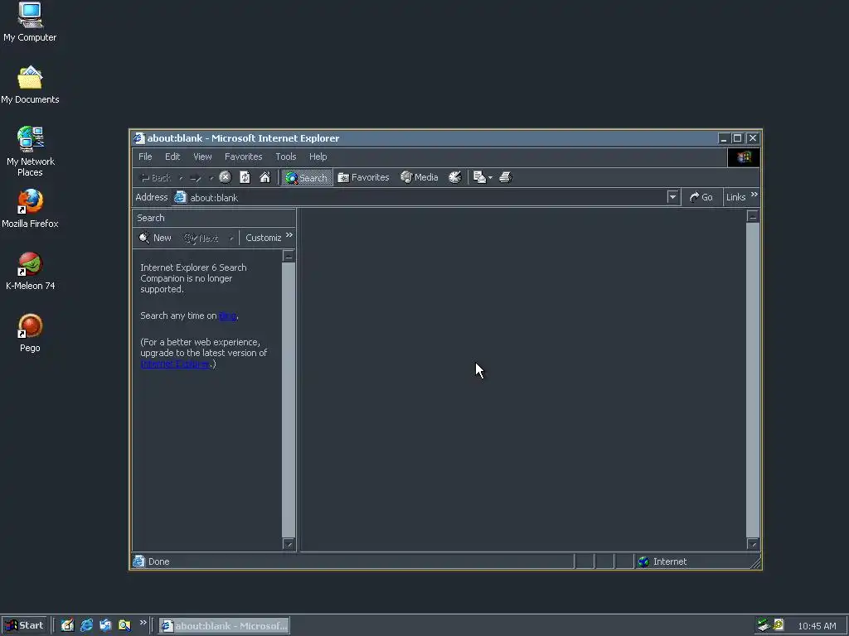Follow the Internet Explorer upgrade link
The height and width of the screenshot is (636, 849).
[176, 364]
